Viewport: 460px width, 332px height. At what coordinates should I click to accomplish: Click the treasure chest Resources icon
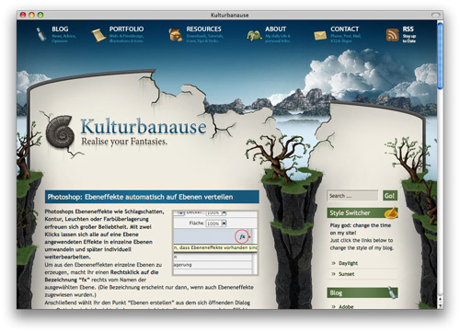point(176,34)
